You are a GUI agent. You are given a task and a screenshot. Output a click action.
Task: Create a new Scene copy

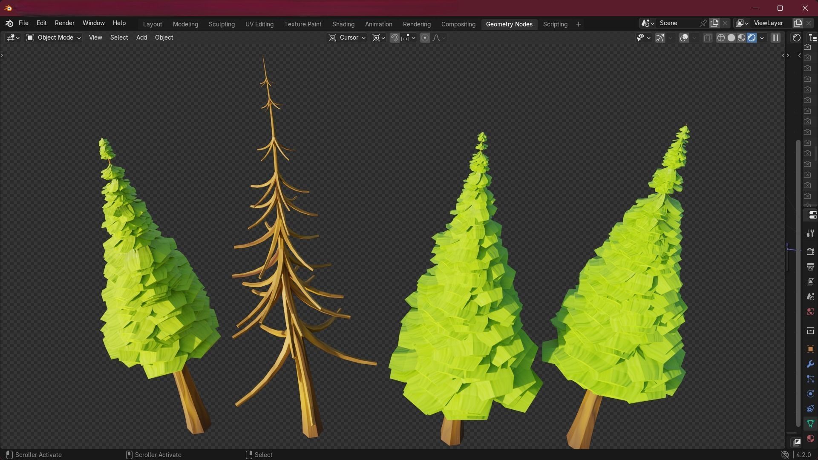coord(714,23)
